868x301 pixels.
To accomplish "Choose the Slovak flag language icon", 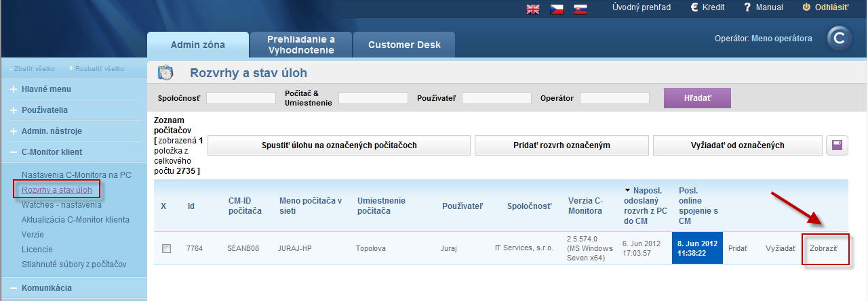I will click(x=580, y=9).
